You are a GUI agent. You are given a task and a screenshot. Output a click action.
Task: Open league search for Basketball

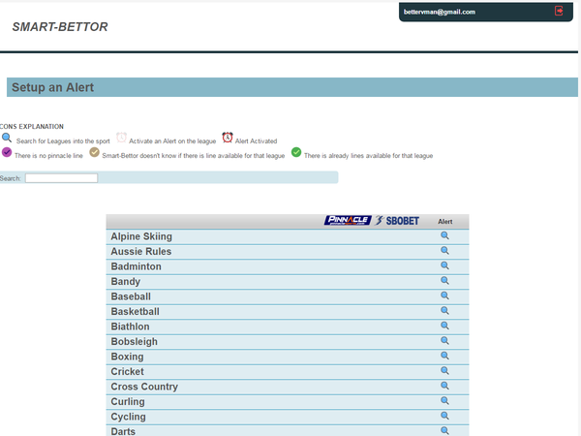coord(445,311)
